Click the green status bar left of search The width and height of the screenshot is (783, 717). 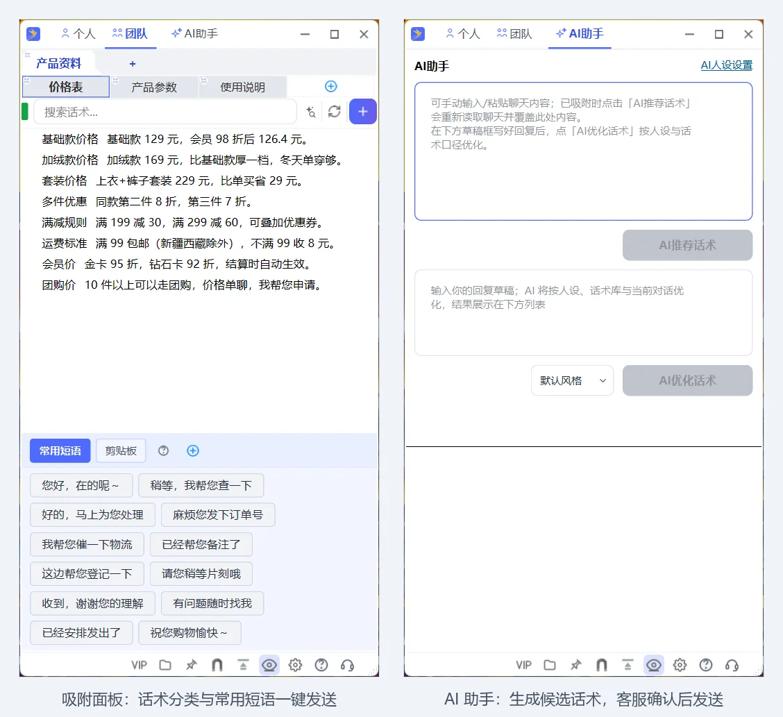(x=25, y=111)
